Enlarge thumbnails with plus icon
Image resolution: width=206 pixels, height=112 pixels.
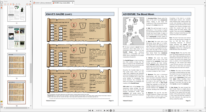30,4
